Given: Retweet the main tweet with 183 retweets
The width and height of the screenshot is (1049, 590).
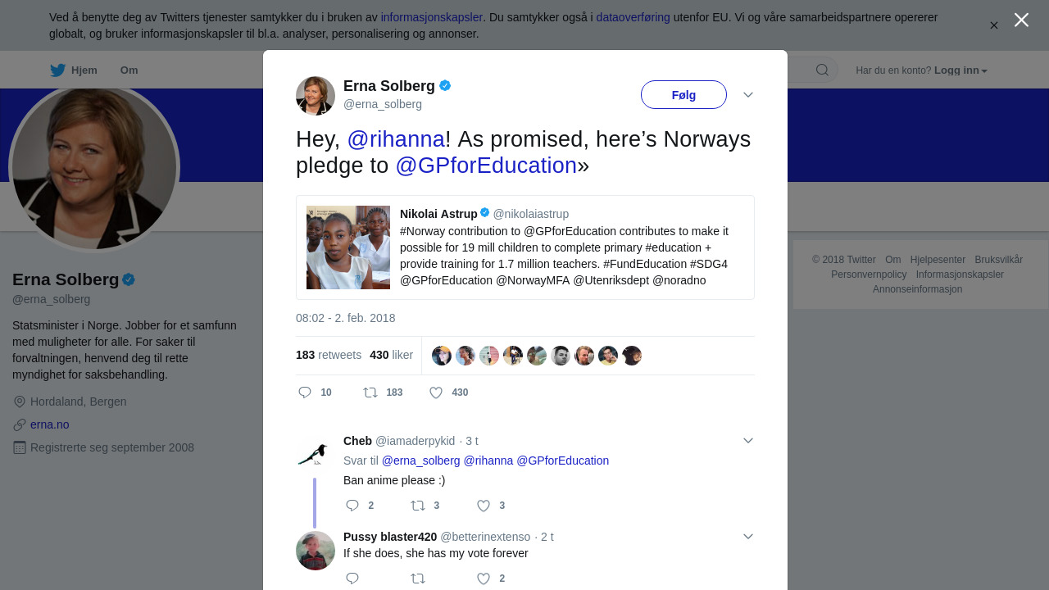Looking at the screenshot, I should coord(370,393).
